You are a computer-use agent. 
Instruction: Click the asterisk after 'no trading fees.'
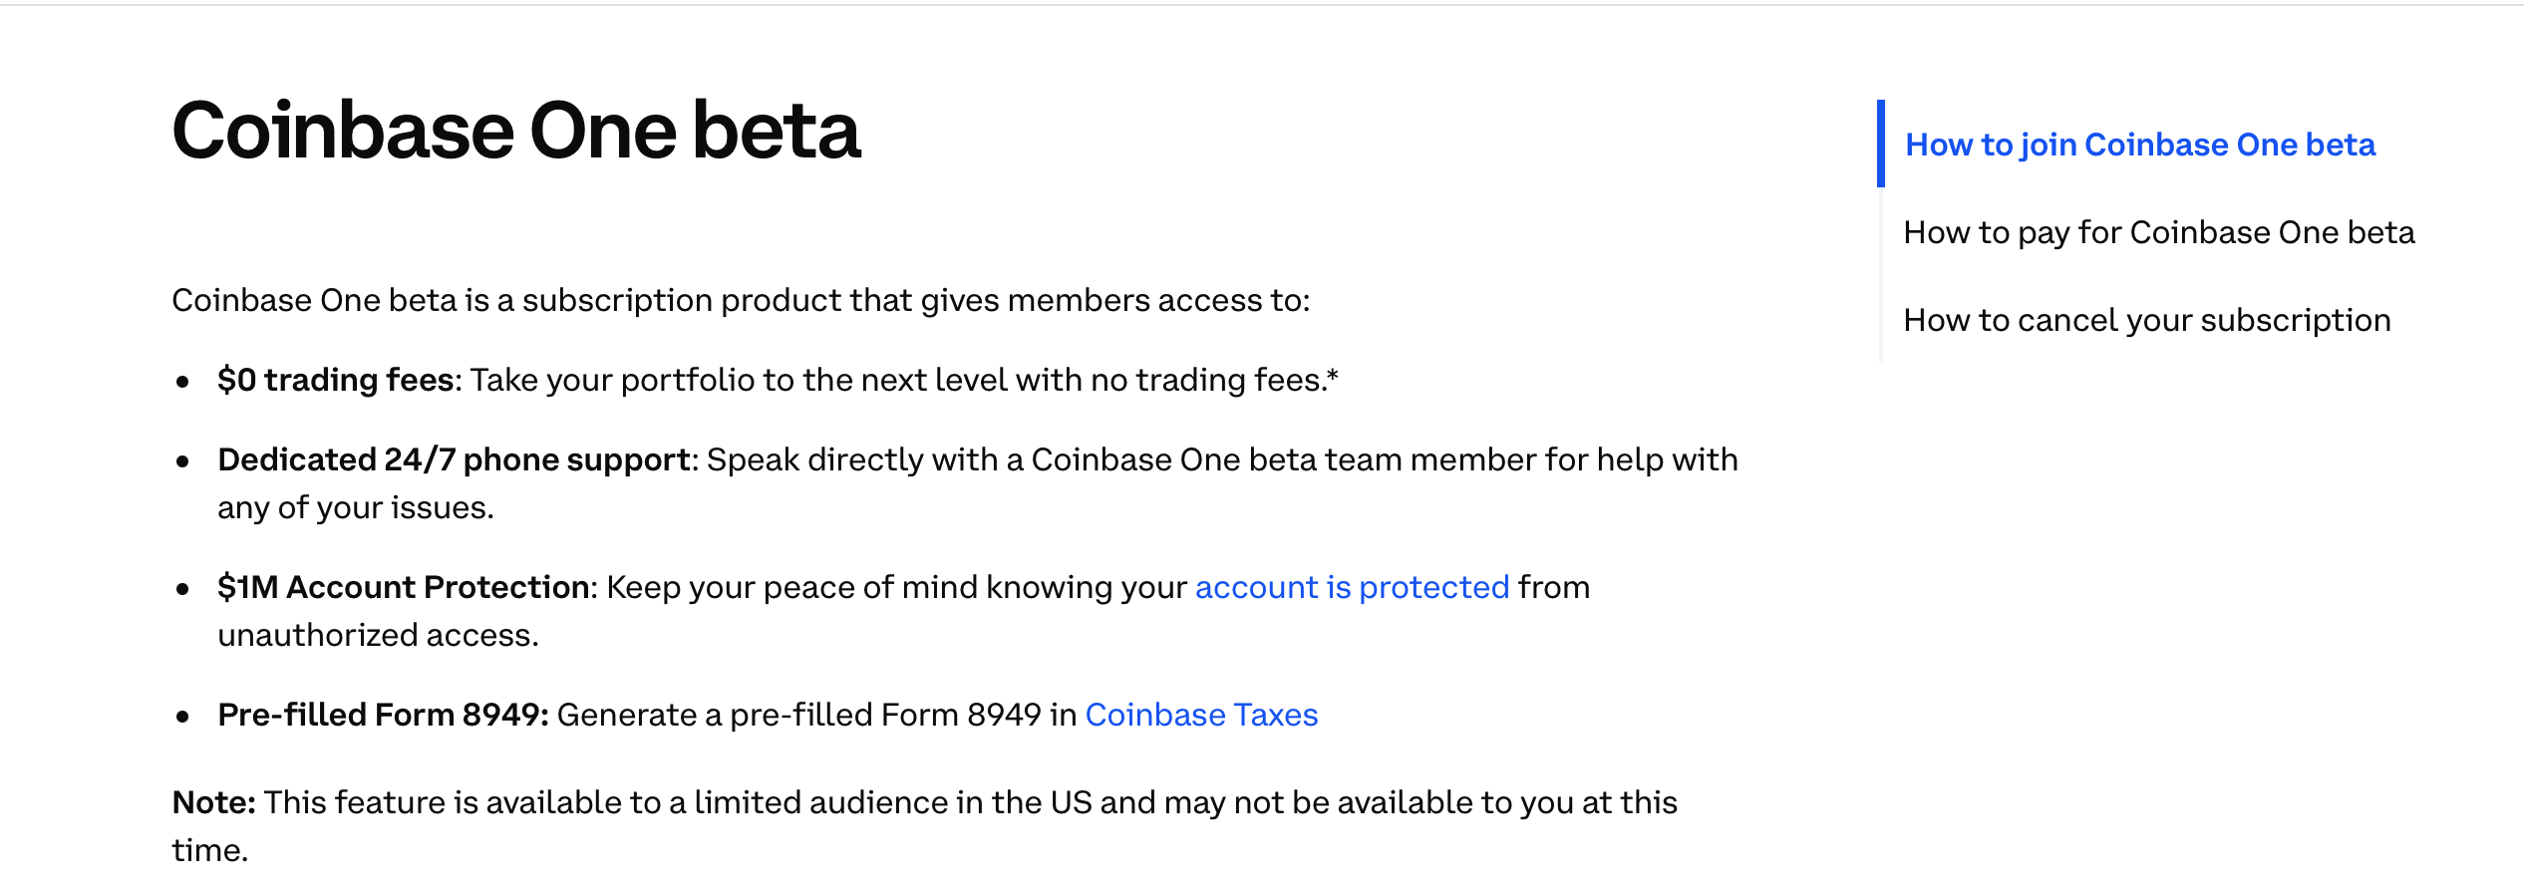click(x=1333, y=375)
